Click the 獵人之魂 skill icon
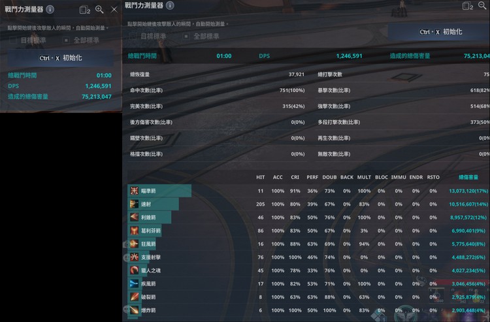Screen dimensions: 490x322 click(135, 270)
